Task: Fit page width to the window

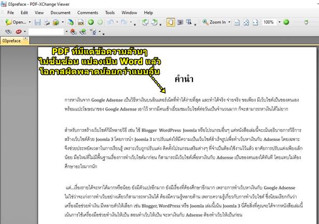Action: [x=255, y=22]
